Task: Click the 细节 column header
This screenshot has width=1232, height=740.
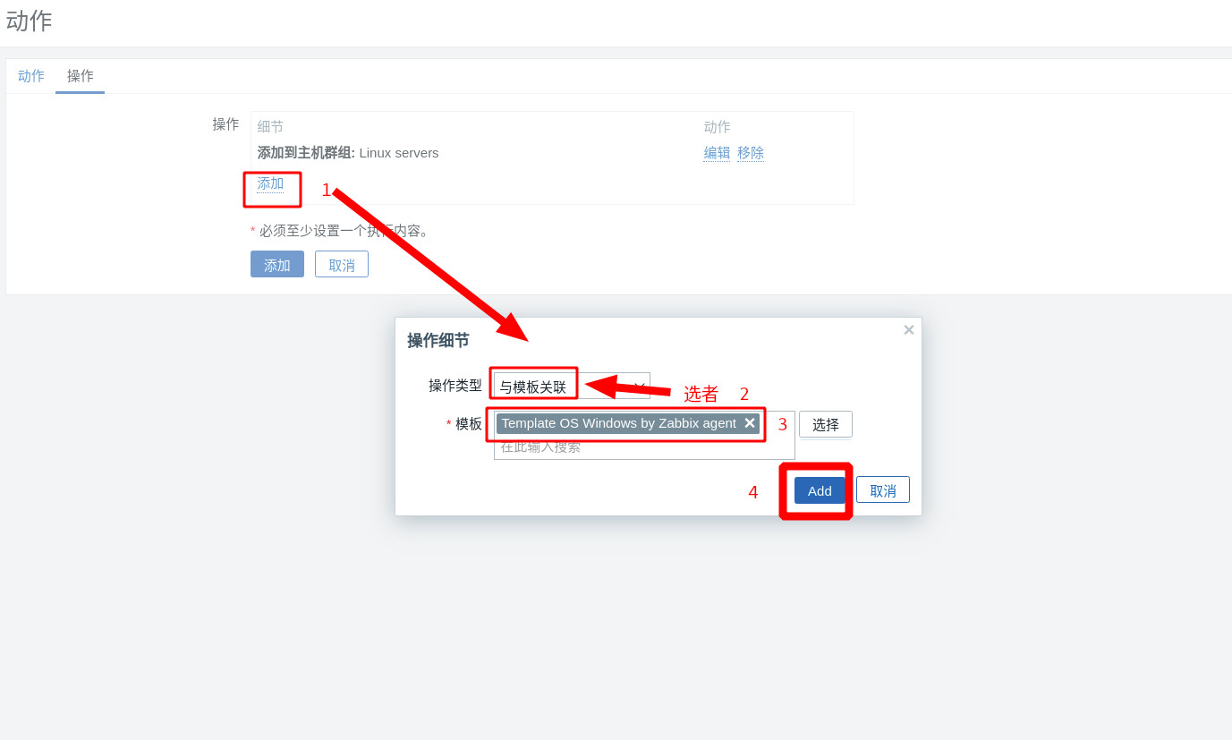Action: tap(271, 127)
